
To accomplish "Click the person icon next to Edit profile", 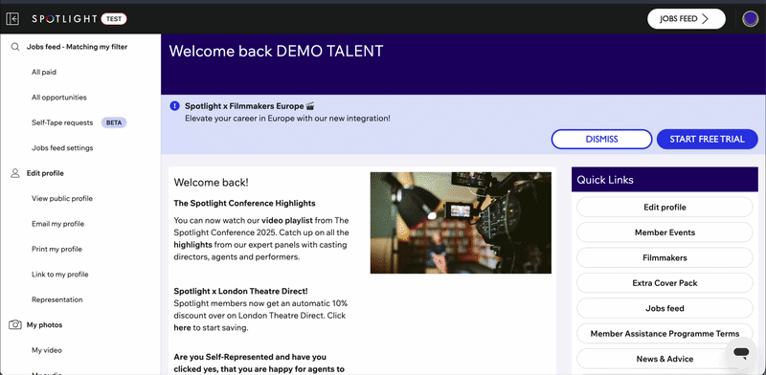I will [x=15, y=173].
